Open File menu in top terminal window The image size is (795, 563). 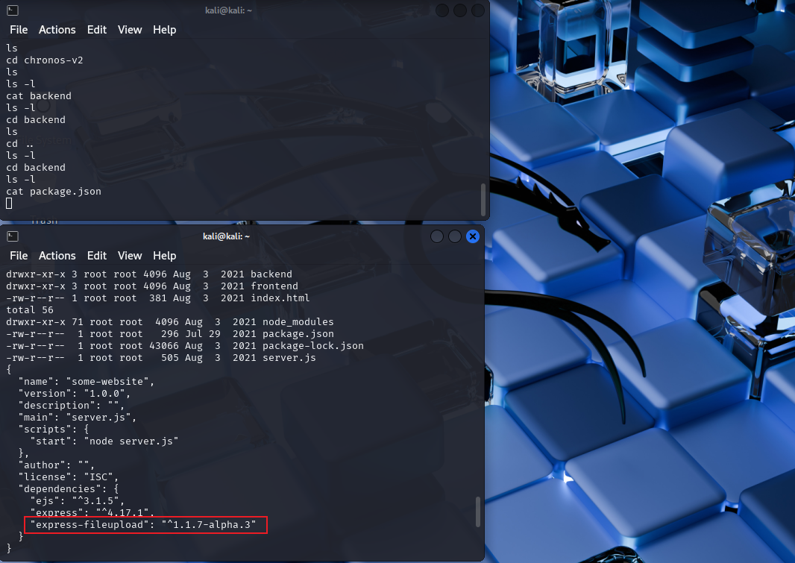19,30
